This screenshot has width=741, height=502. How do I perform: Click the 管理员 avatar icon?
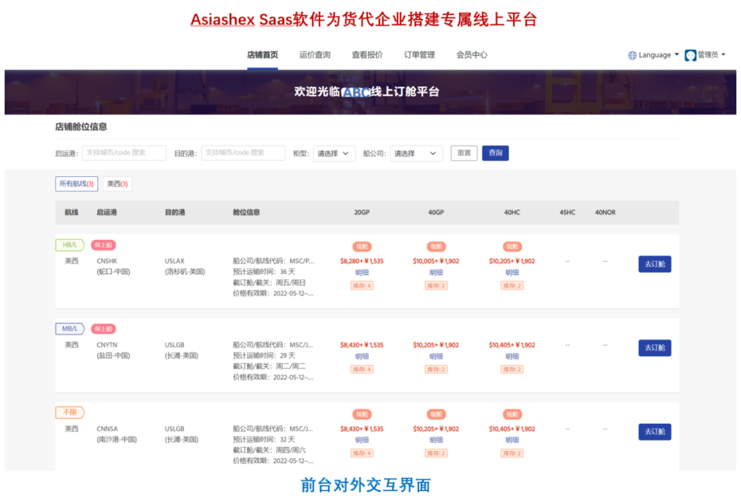tap(690, 55)
